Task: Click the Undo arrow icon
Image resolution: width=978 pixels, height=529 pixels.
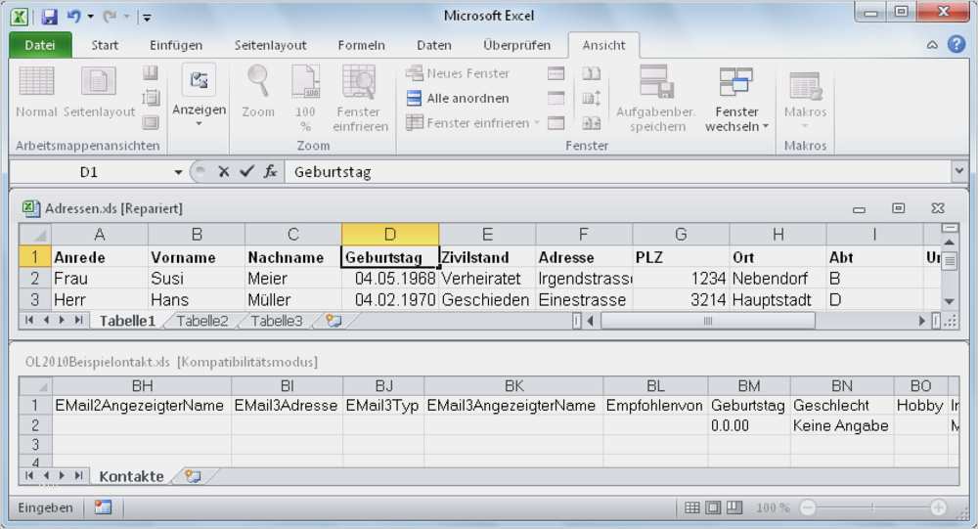Action: click(x=73, y=17)
